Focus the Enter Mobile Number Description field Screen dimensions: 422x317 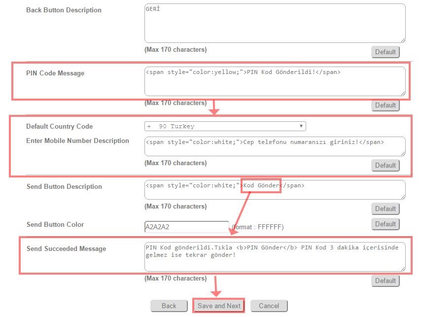coord(275,146)
